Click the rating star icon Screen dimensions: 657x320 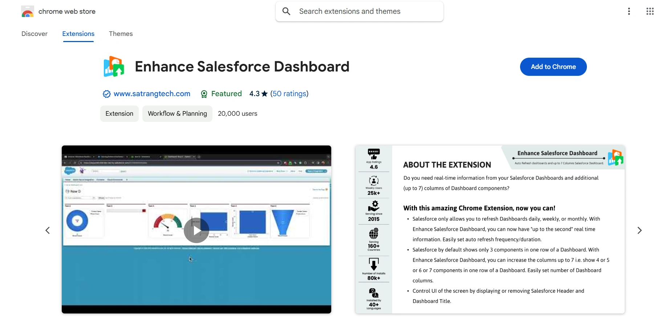pos(264,94)
